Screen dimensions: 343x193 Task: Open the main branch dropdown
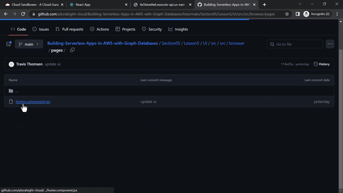click(x=29, y=44)
